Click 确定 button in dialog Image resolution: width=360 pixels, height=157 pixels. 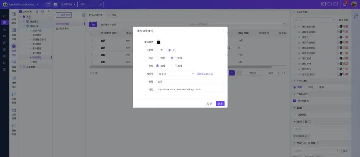[220, 104]
